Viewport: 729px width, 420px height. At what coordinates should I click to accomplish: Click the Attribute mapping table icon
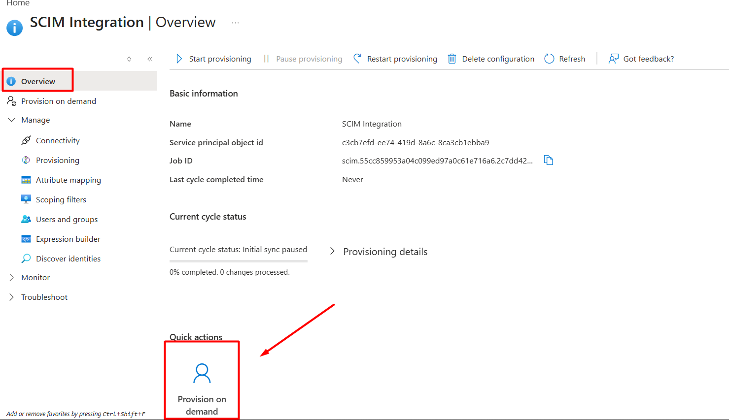[26, 180]
